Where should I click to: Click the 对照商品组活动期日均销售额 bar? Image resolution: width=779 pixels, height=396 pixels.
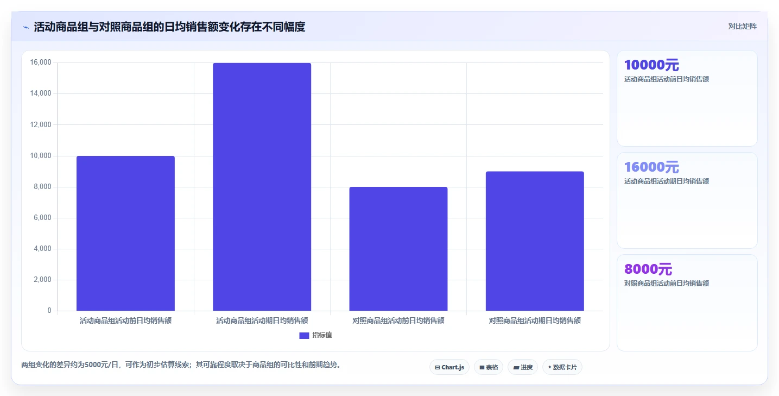pos(535,241)
